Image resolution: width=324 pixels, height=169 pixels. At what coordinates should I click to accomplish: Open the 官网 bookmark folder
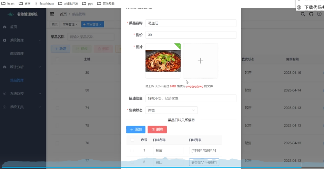[x=25, y=3]
